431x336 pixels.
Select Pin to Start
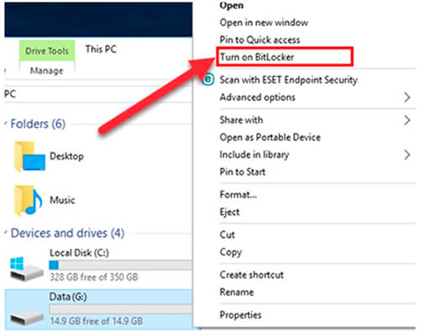click(x=242, y=171)
